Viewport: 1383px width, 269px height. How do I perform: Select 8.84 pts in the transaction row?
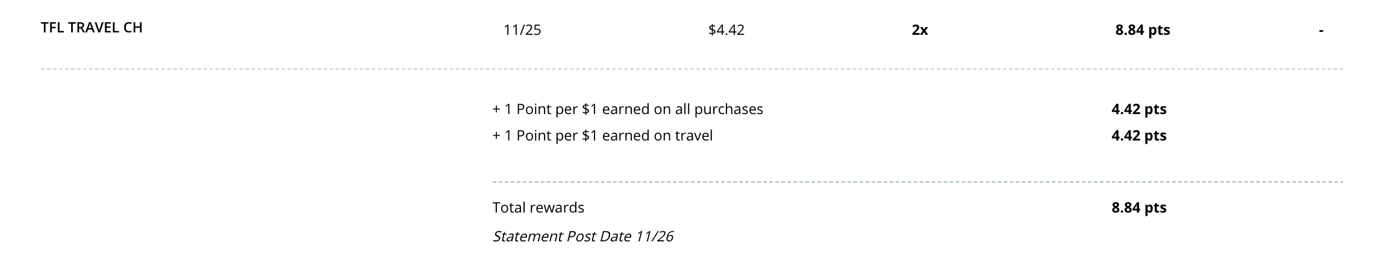(x=1143, y=30)
